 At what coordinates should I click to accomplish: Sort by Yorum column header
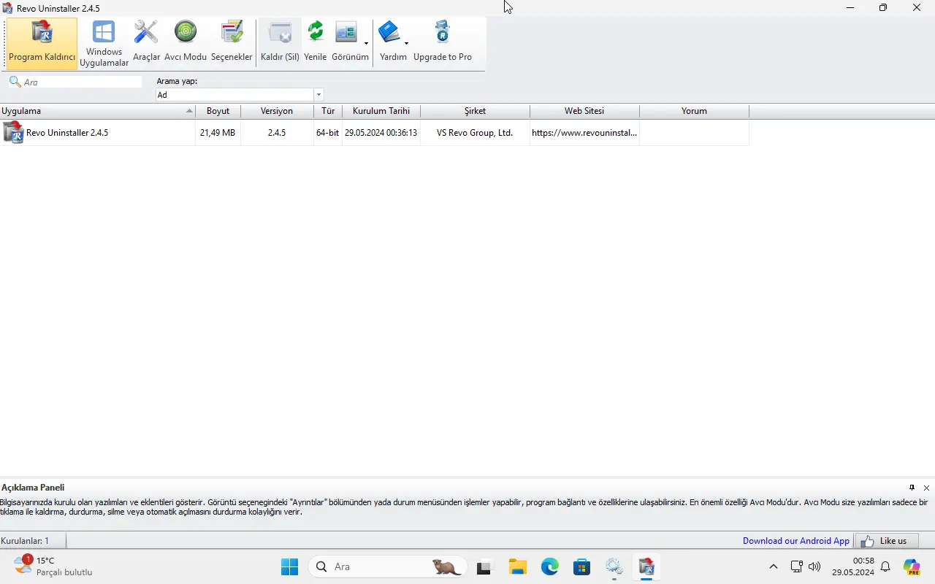[694, 111]
